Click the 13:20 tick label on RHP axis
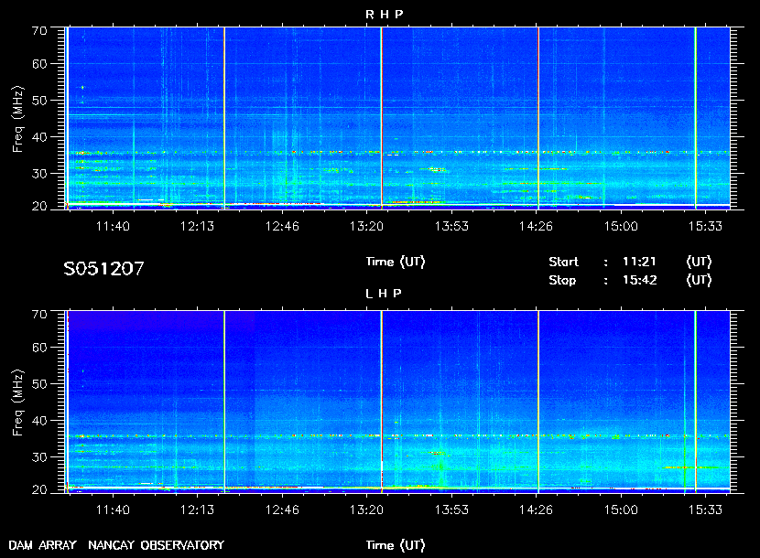The width and height of the screenshot is (760, 558). pos(366,226)
